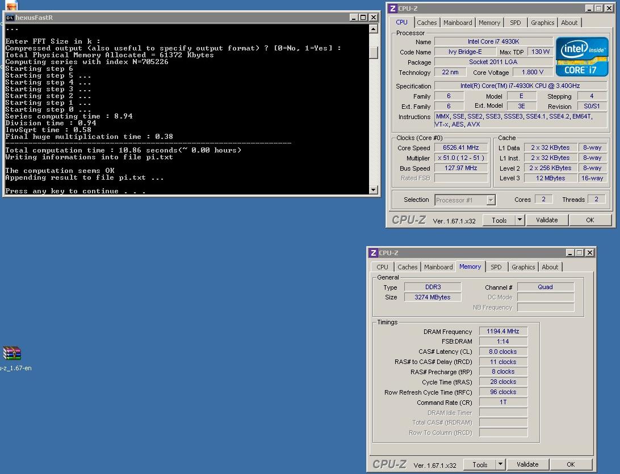Switch to Graphics tab in lower CPU-Z window

(x=523, y=268)
